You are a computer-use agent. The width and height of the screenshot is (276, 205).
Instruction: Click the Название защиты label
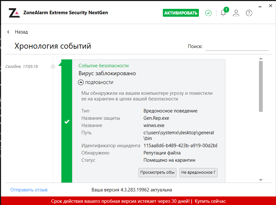101,118
